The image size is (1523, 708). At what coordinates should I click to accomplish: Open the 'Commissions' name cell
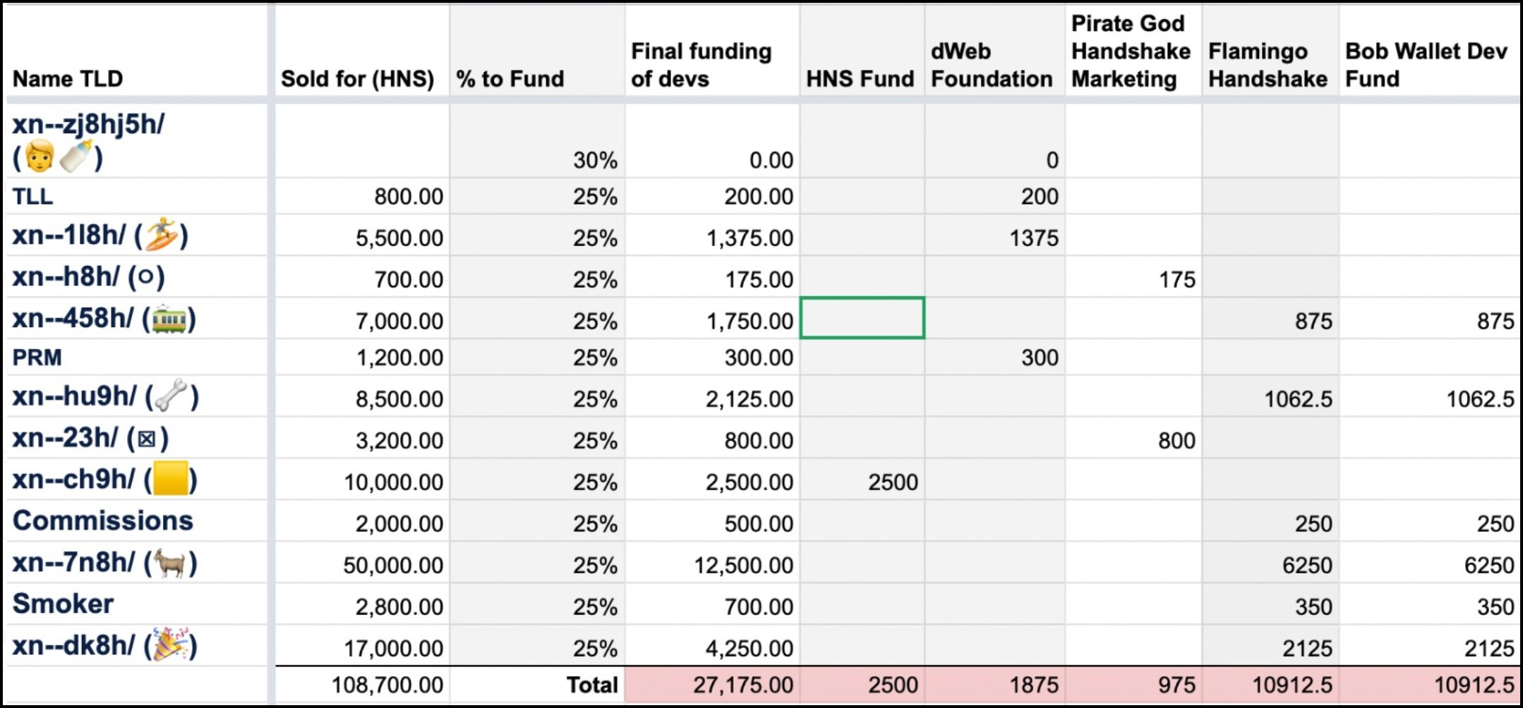[103, 520]
